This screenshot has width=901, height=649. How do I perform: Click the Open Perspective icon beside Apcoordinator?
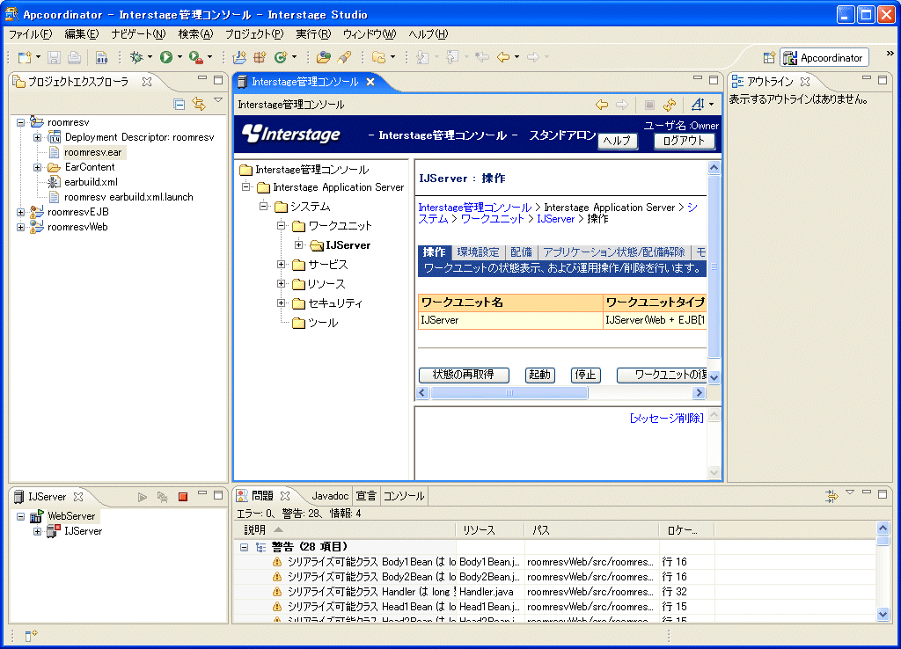point(769,57)
